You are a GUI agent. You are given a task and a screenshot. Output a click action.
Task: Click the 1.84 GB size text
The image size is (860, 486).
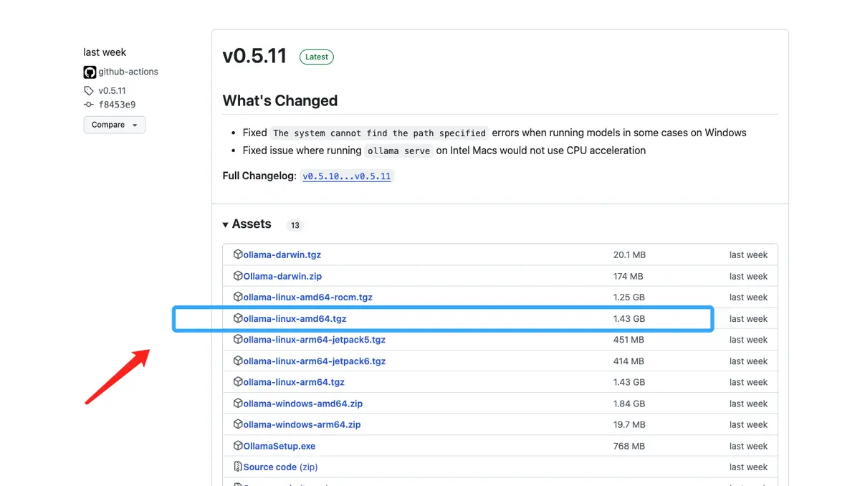coord(629,404)
